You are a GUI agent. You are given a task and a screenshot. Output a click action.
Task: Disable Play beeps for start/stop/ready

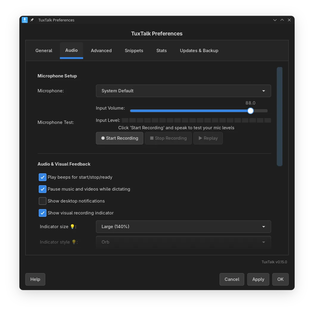pyautogui.click(x=43, y=177)
